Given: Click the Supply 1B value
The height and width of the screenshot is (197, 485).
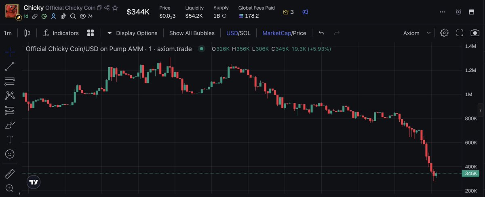Looking at the screenshot, I should pyautogui.click(x=217, y=16).
